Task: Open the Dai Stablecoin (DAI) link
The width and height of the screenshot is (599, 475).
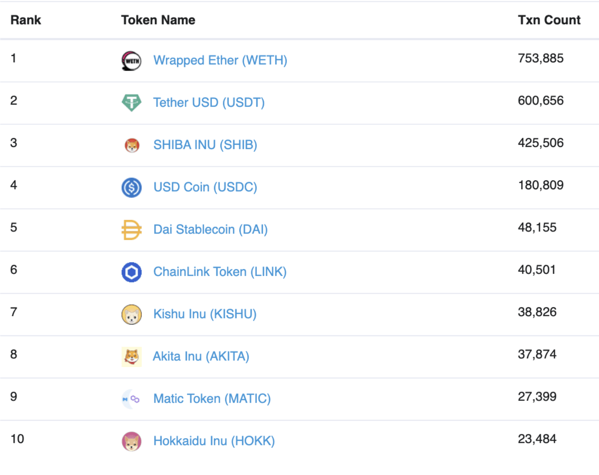Action: click(211, 229)
